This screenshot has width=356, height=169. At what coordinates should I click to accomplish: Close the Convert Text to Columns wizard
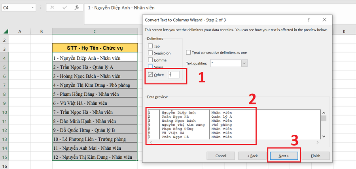(x=324, y=20)
